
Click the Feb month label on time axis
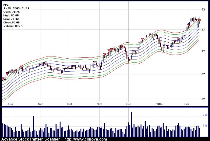tap(187, 104)
